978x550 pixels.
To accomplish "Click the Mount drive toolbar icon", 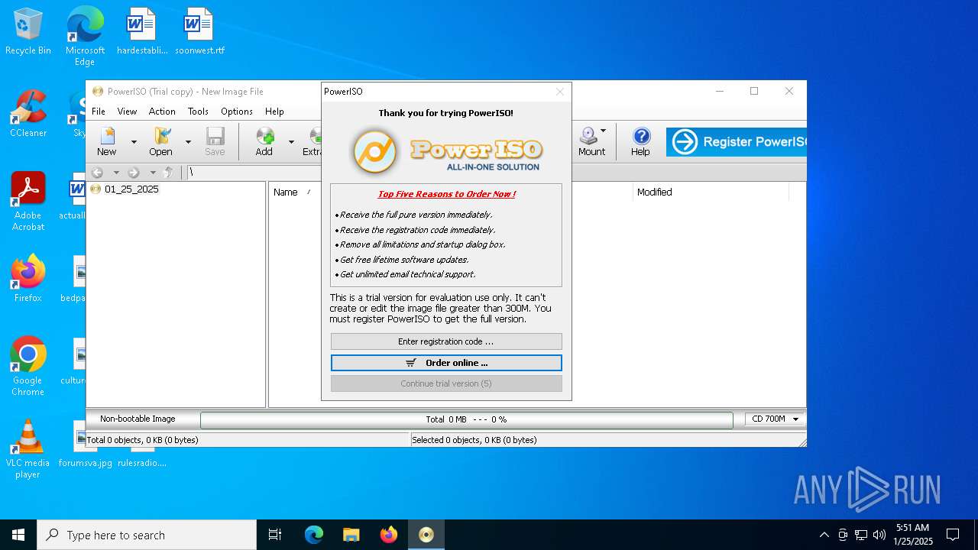I will point(591,141).
